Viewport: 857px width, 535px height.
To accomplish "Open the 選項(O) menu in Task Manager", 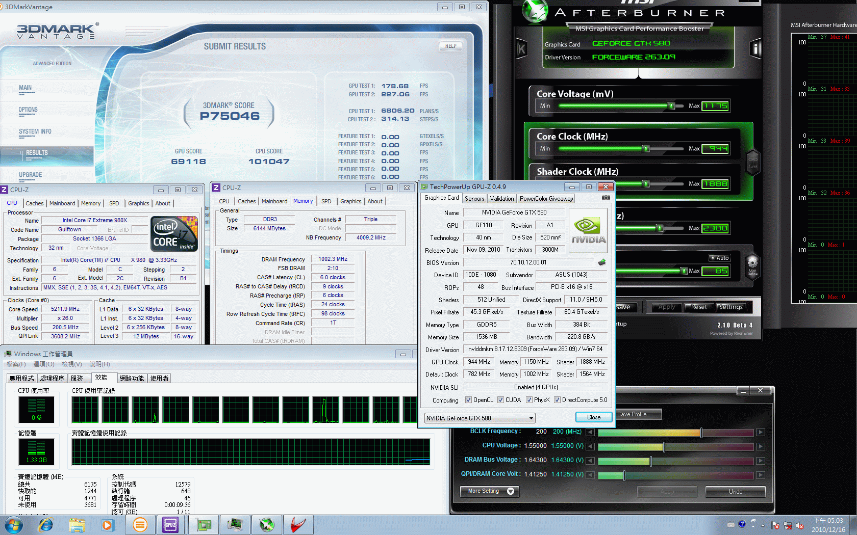I will pyautogui.click(x=44, y=364).
